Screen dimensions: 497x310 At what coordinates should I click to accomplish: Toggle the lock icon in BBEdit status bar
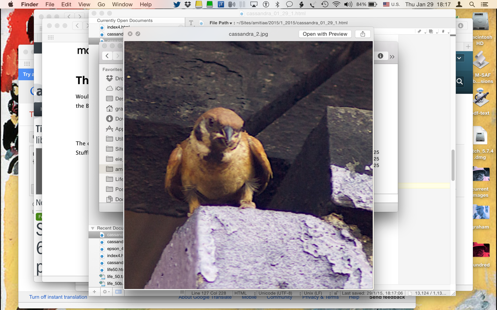pyautogui.click(x=336, y=293)
